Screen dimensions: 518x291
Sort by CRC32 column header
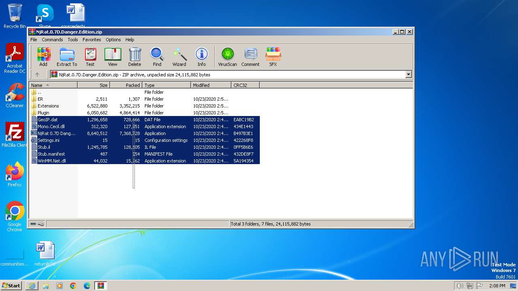pos(245,85)
